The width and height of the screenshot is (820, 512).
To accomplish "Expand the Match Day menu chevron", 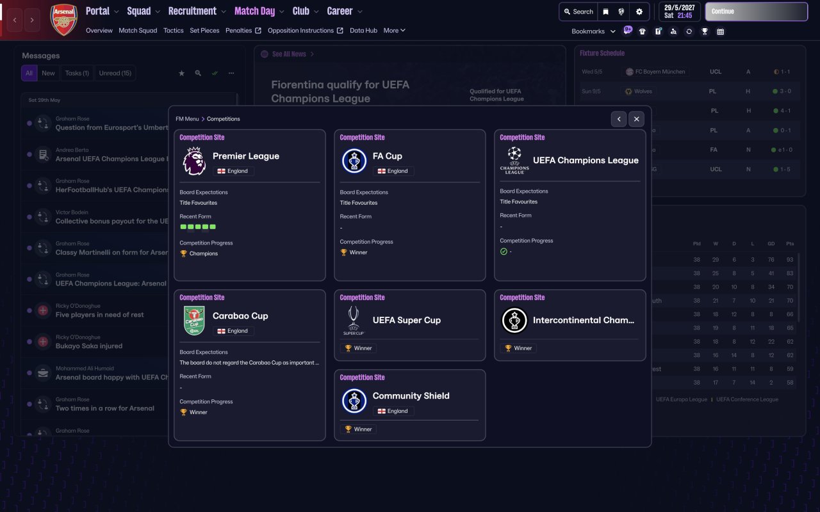I will [x=281, y=12].
